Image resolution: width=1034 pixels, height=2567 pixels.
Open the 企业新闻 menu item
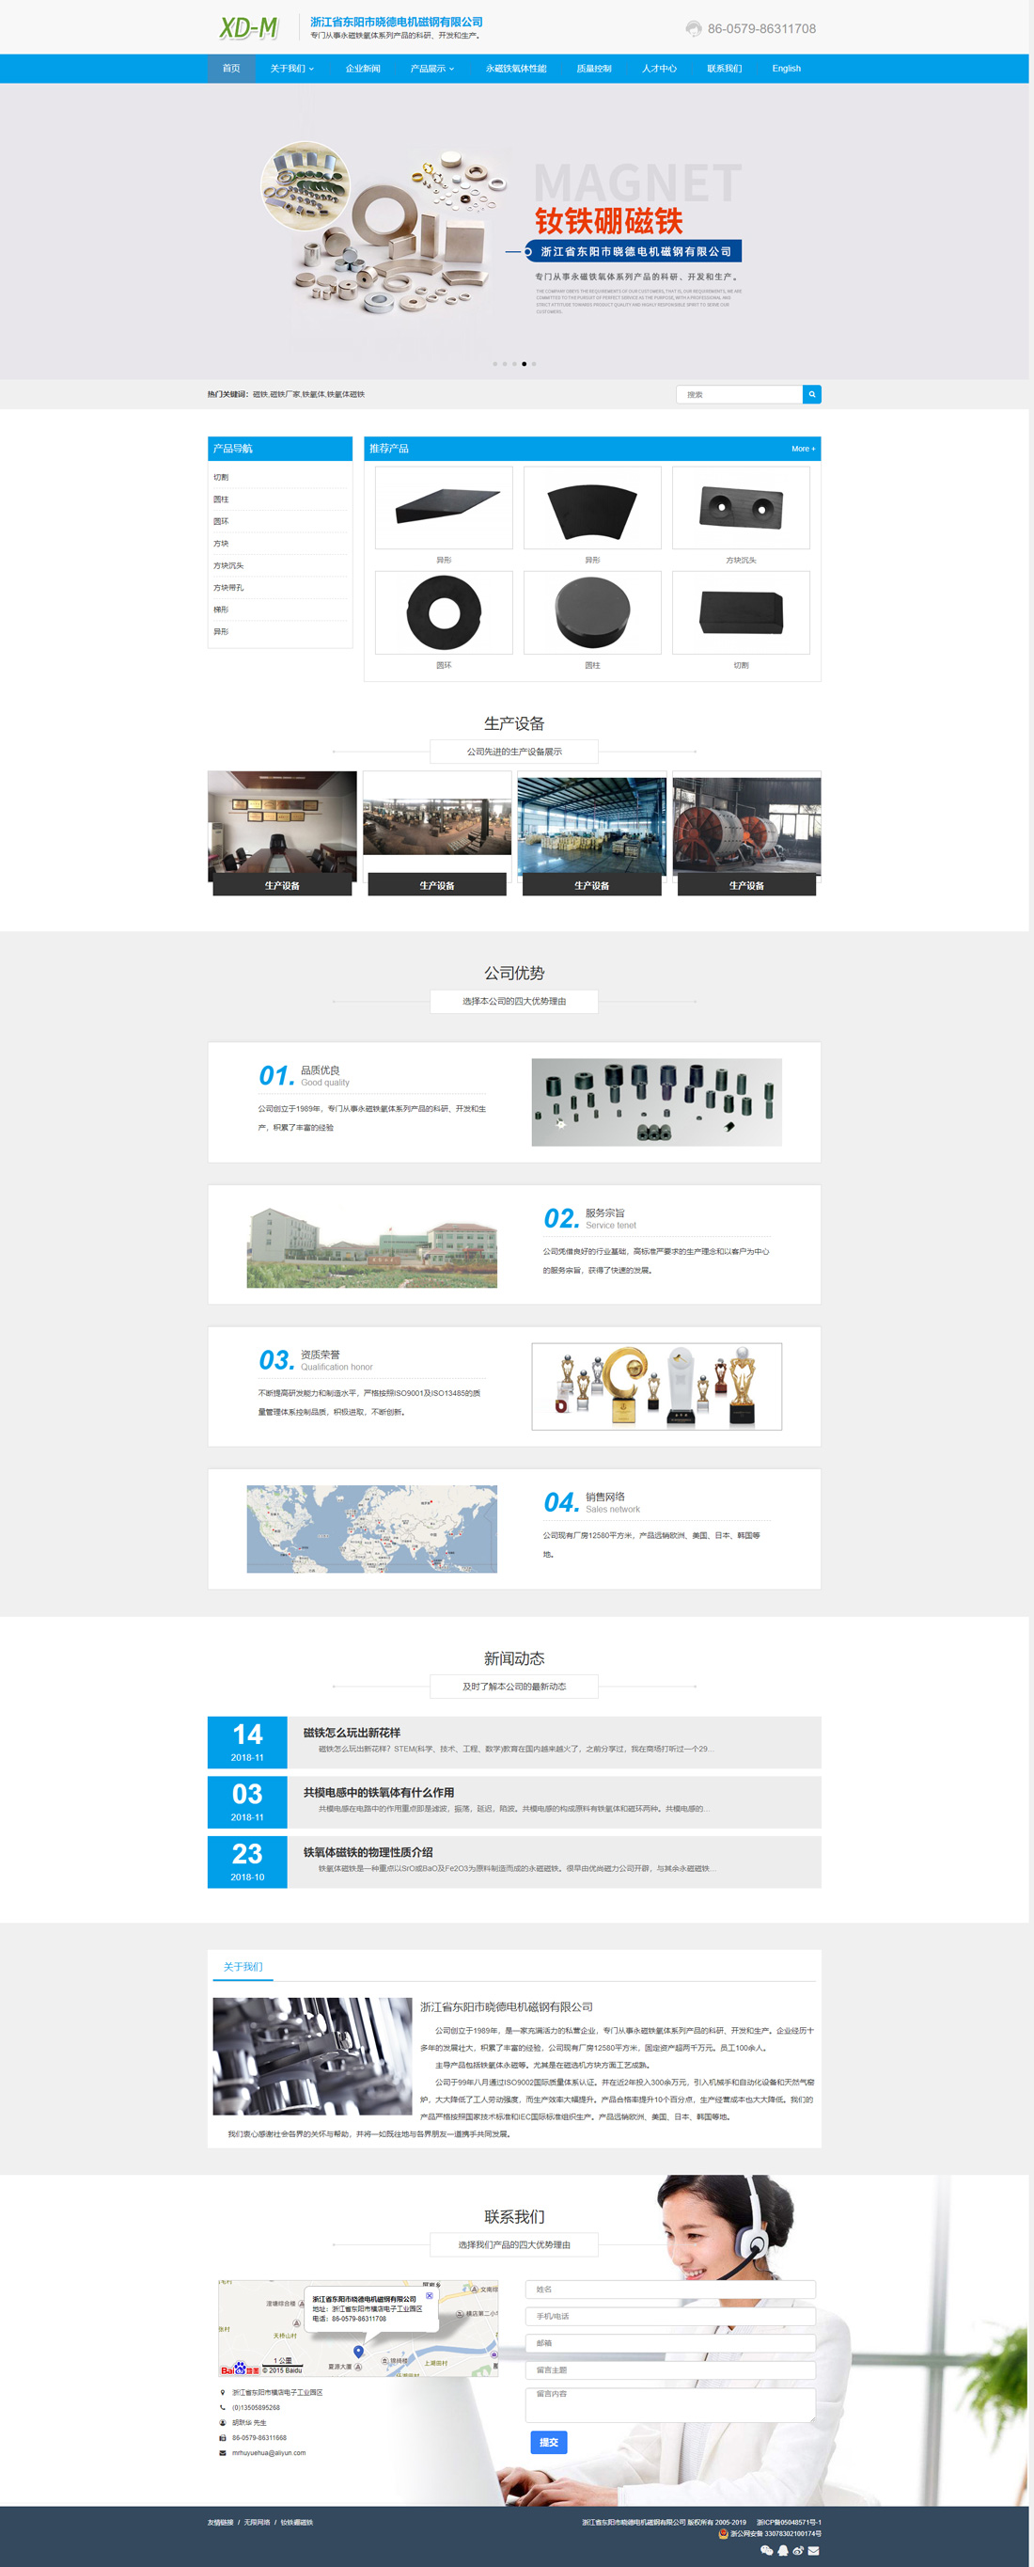[x=363, y=69]
